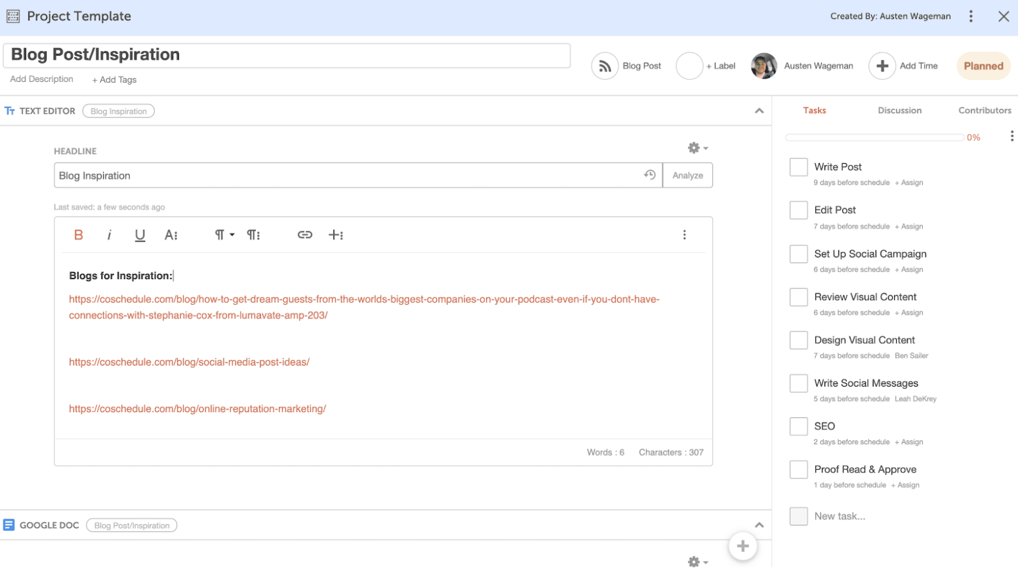Click the New task input field
The width and height of the screenshot is (1018, 574).
840,516
